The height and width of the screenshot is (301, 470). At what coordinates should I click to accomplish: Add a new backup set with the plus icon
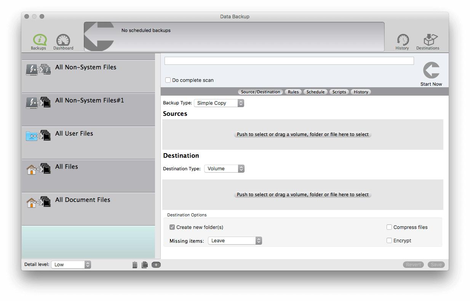pyautogui.click(x=156, y=264)
